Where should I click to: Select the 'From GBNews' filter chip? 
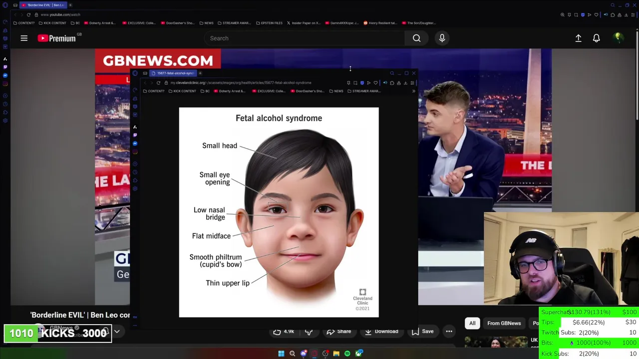click(x=504, y=323)
